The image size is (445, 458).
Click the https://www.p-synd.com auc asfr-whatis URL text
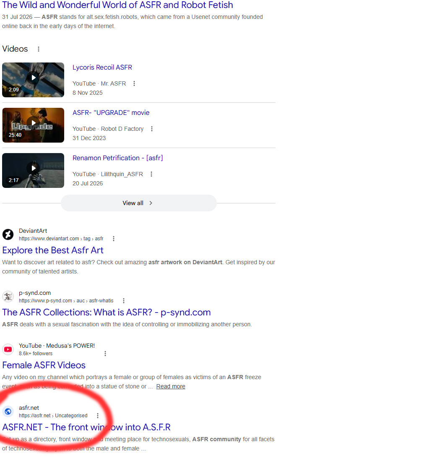point(66,301)
